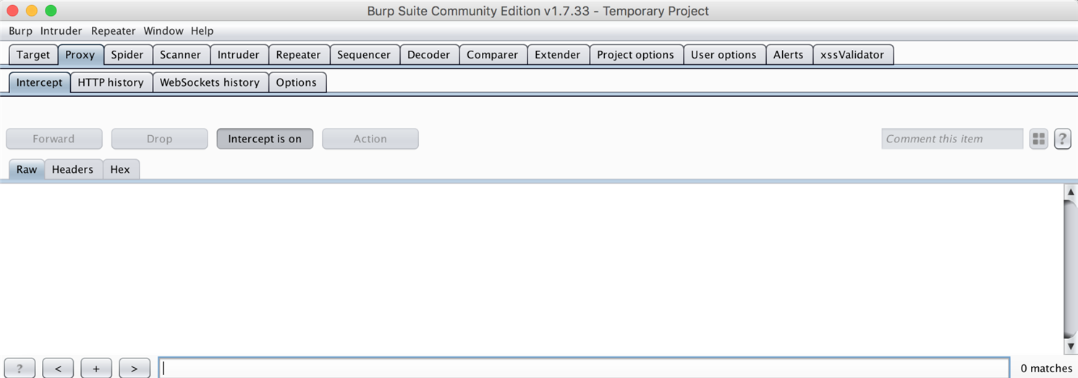This screenshot has height=378, width=1078.
Task: Click the Comment this item field
Action: pos(952,139)
